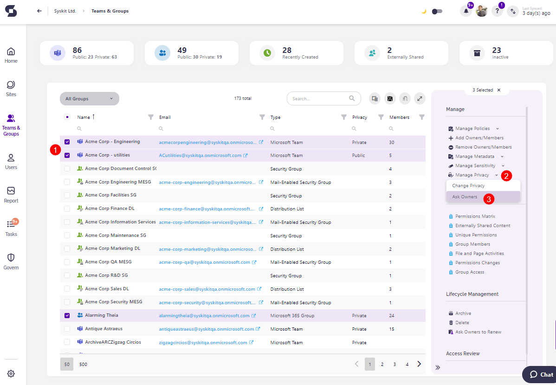Click the group search input field
Viewport: 556px width, 385px height.
click(319, 98)
